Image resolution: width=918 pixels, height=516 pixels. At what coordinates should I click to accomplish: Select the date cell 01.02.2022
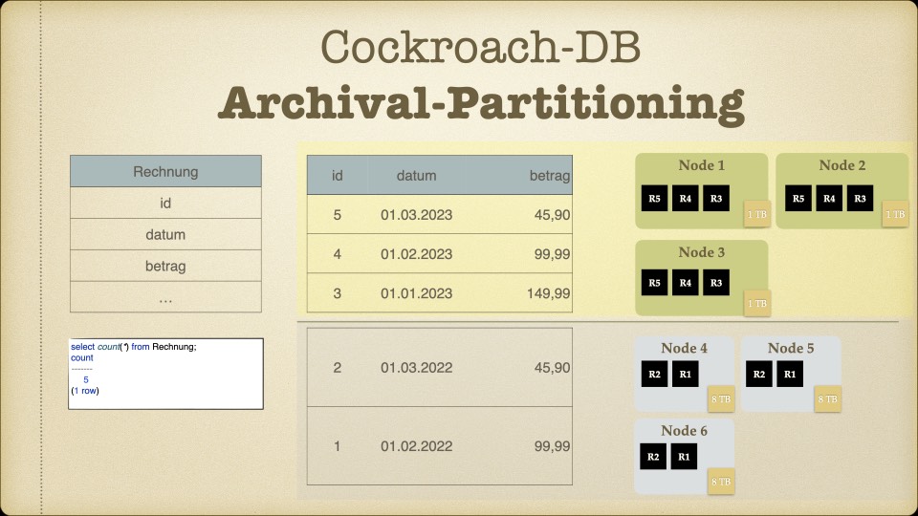click(416, 446)
